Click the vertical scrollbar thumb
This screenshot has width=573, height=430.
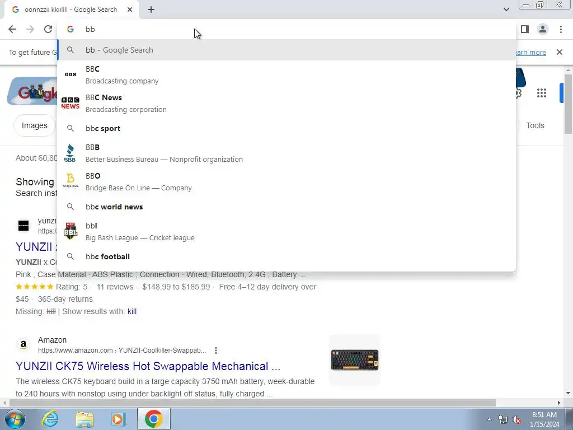click(568, 104)
